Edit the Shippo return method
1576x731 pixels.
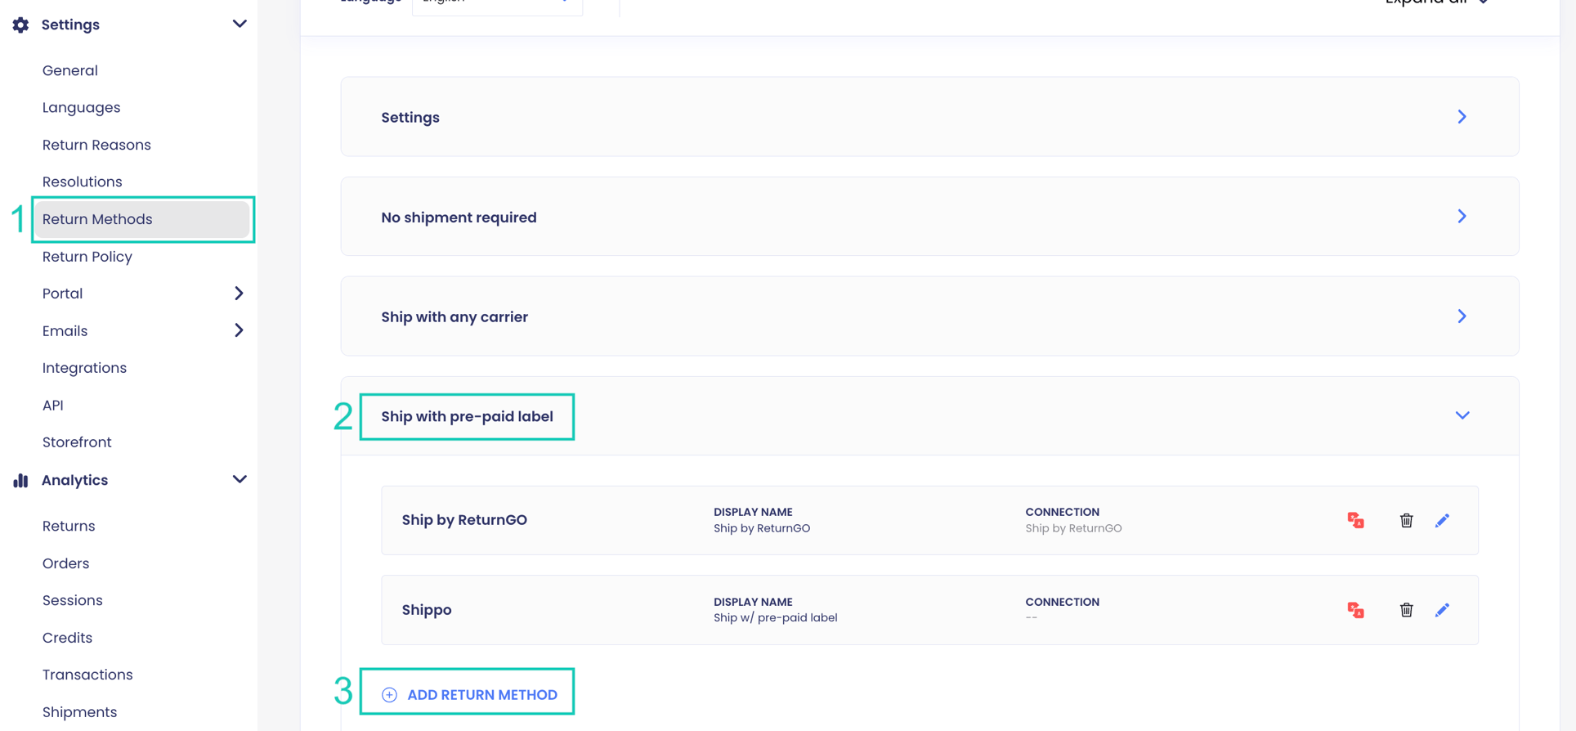(x=1442, y=610)
